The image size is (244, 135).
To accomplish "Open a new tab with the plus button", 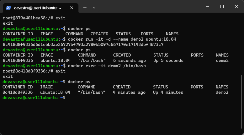I will (x=85, y=8).
